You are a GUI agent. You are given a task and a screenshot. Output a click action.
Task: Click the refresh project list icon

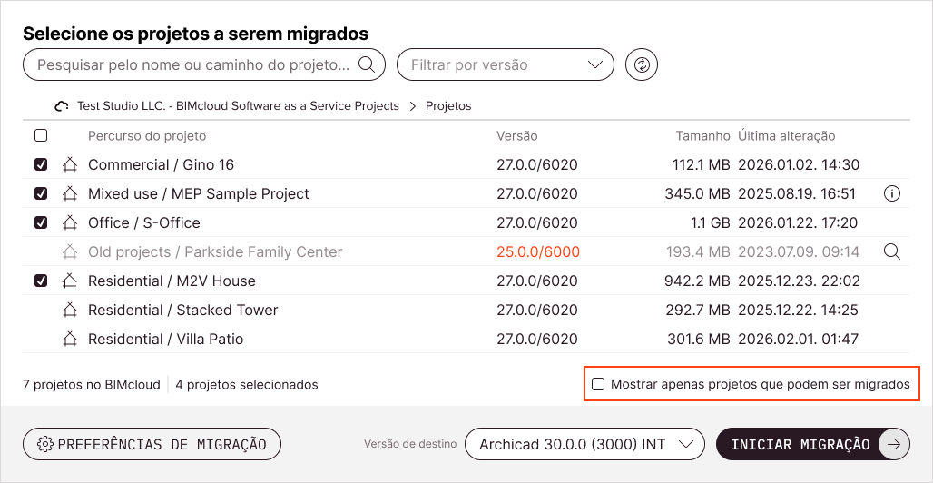click(x=642, y=65)
